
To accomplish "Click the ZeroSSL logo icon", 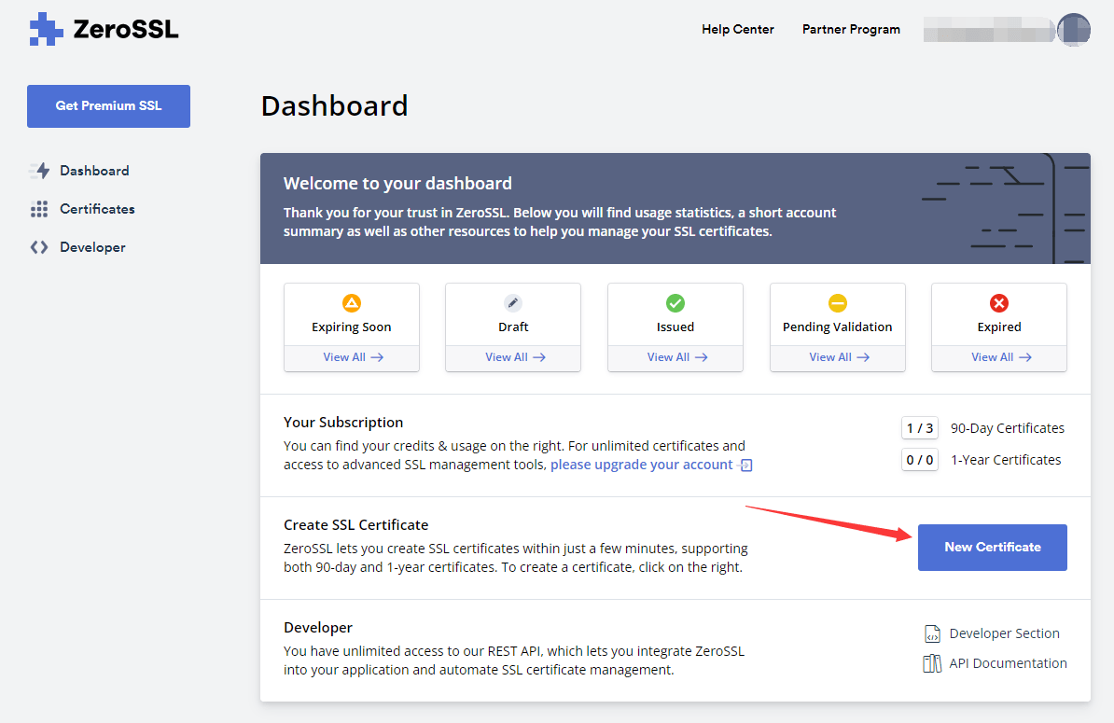I will point(46,30).
